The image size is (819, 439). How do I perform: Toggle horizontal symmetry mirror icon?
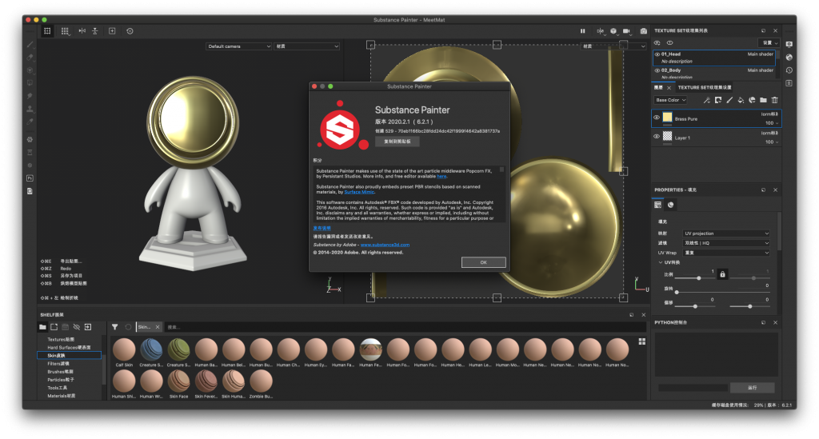(82, 31)
